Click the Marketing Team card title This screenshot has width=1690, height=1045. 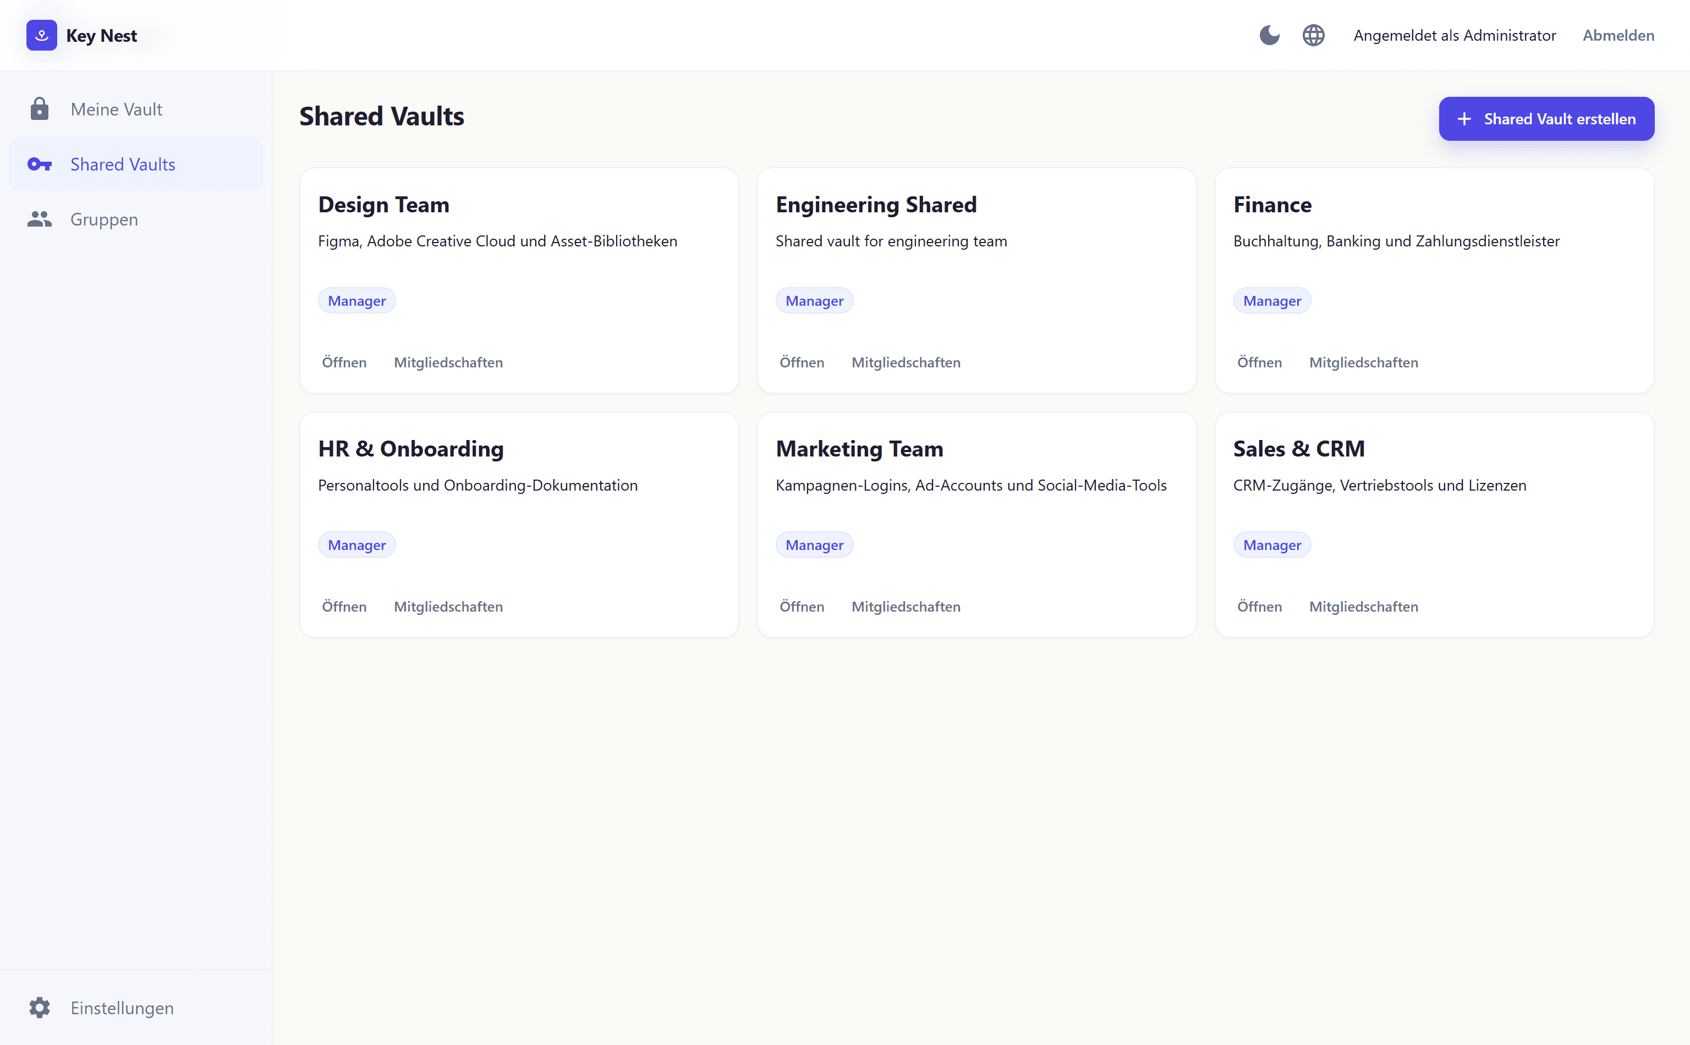coord(859,449)
